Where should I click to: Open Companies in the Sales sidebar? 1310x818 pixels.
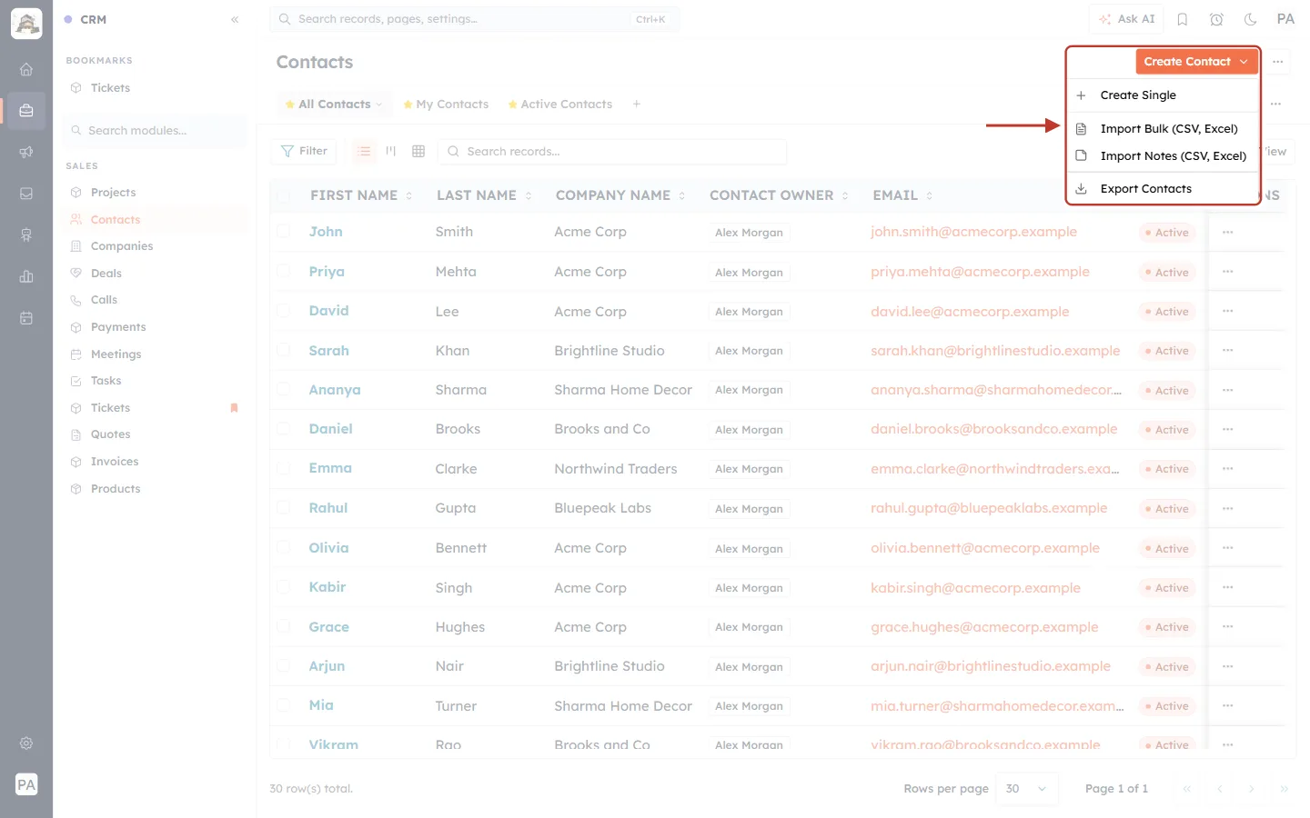click(122, 246)
